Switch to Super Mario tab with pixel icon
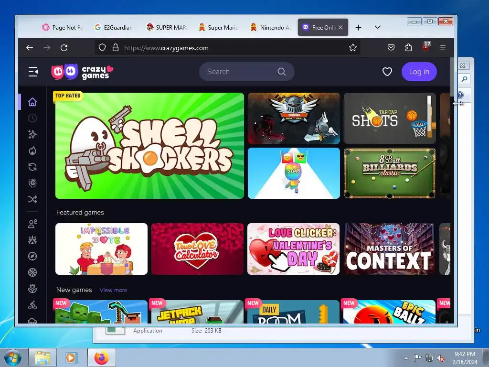Viewport: 489px width, 367px height. click(x=219, y=27)
